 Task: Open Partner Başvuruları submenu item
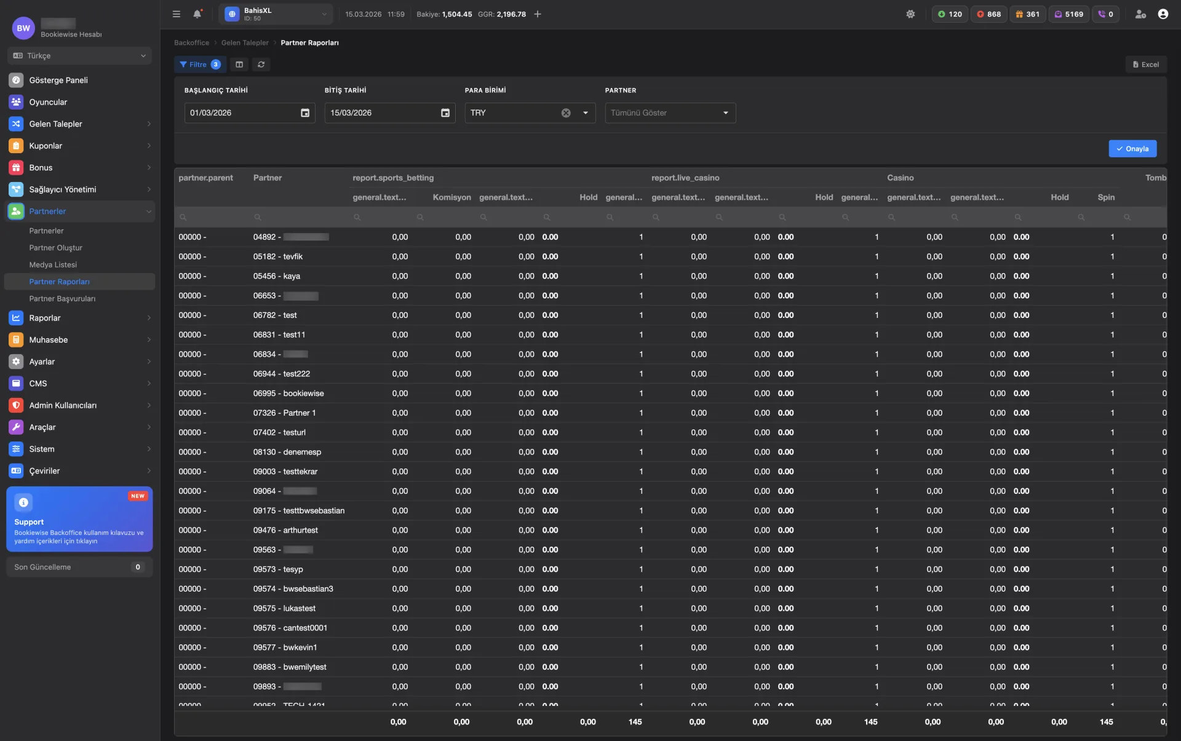coord(62,299)
